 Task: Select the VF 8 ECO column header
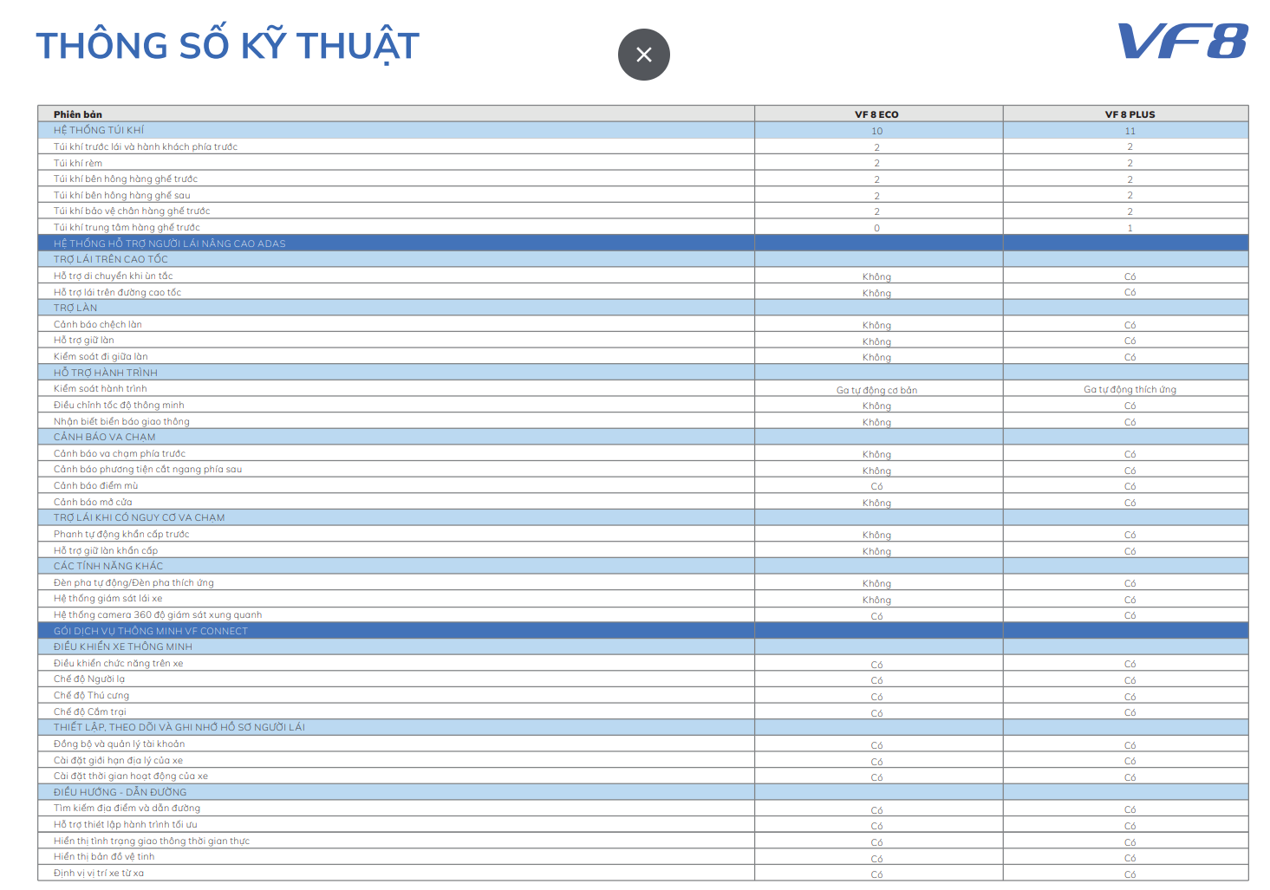pyautogui.click(x=876, y=114)
